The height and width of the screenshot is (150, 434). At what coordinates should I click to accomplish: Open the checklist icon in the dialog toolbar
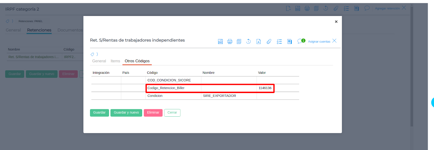(x=279, y=42)
